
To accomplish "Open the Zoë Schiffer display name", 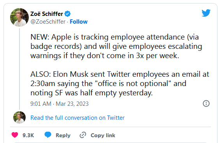I will click(x=47, y=14).
